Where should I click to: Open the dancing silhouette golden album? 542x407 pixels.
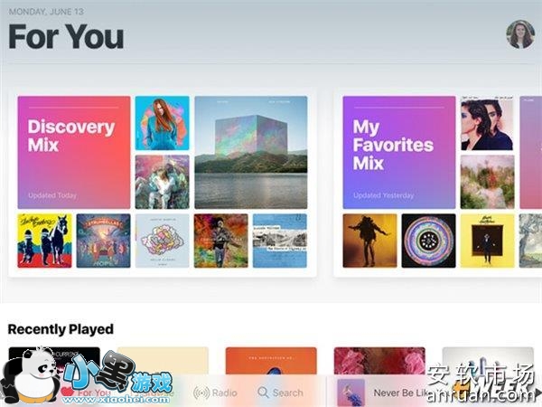[x=369, y=241]
